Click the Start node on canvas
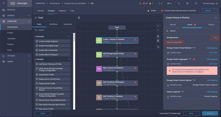 pyautogui.click(x=117, y=28)
